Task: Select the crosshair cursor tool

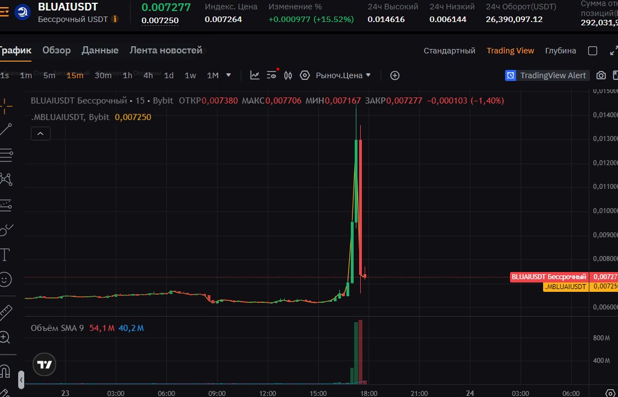Action: click(x=6, y=106)
